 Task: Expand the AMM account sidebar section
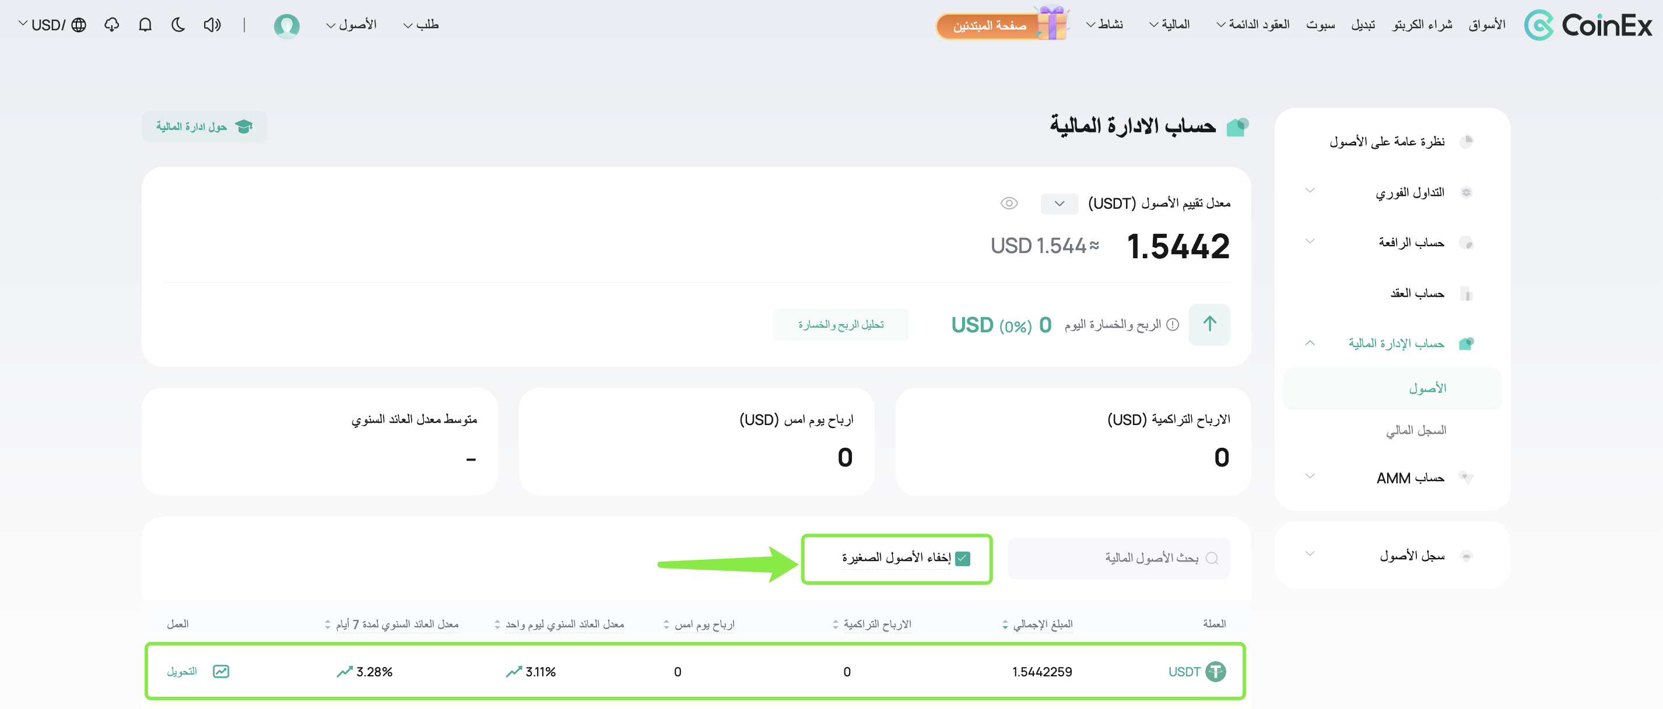1392,478
